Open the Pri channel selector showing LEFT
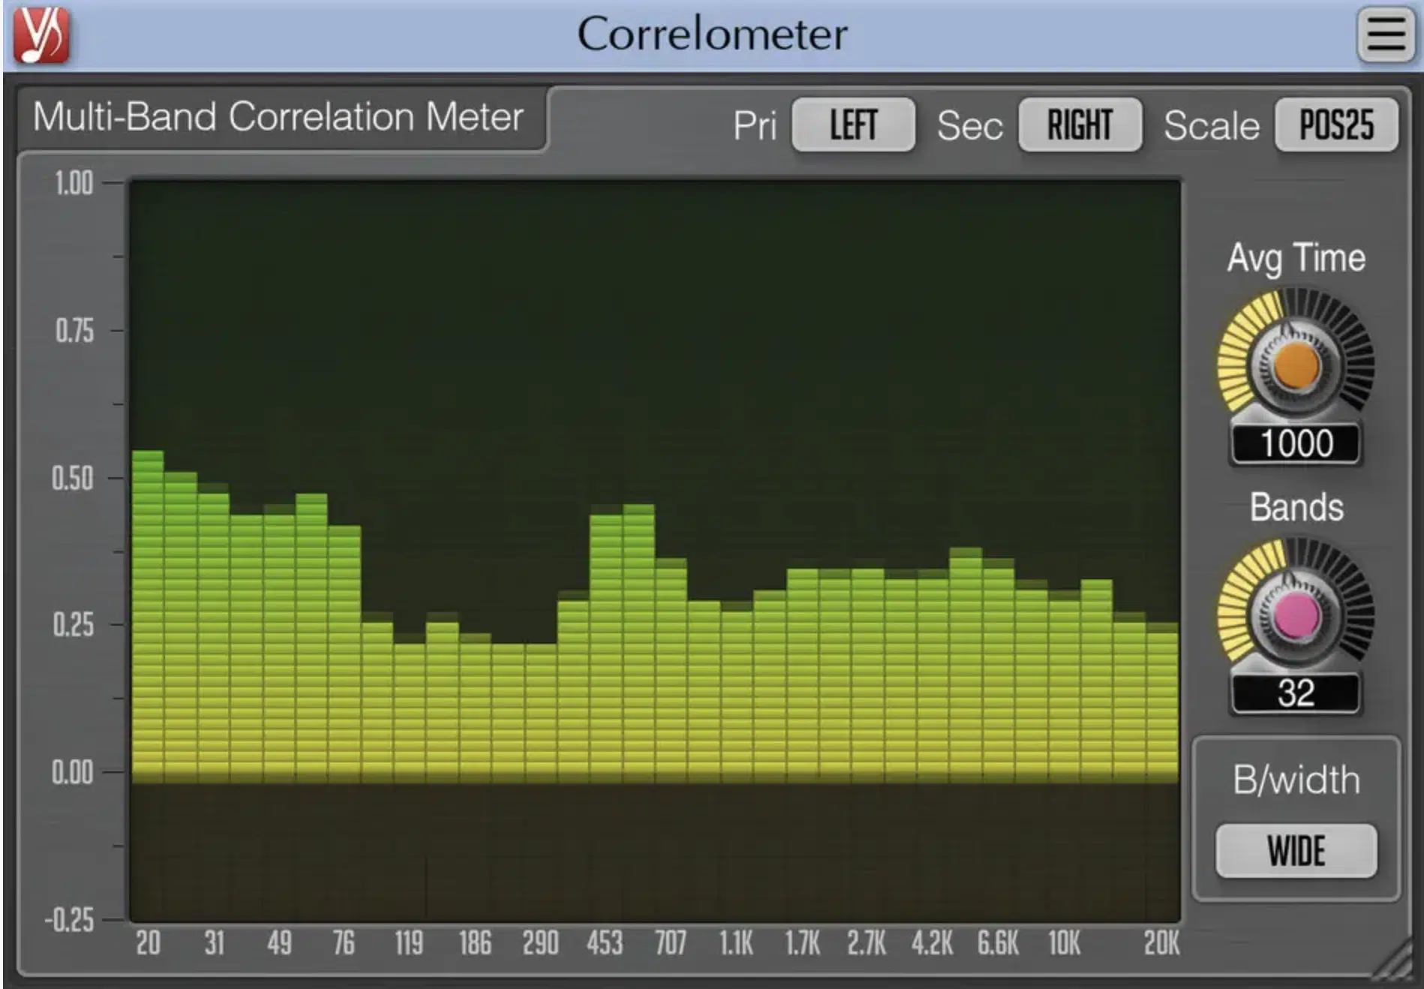The width and height of the screenshot is (1424, 989). [x=853, y=125]
